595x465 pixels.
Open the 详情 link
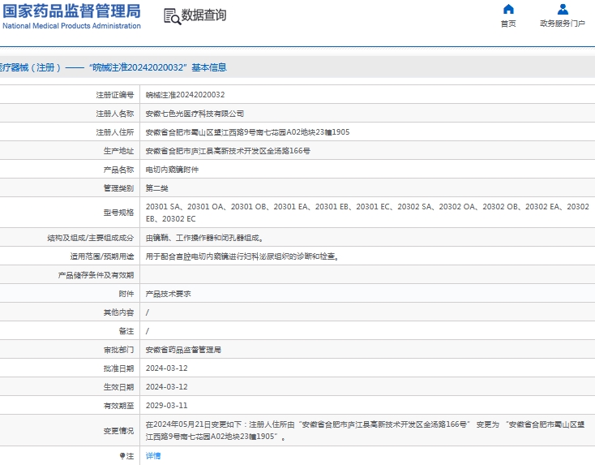153,455
